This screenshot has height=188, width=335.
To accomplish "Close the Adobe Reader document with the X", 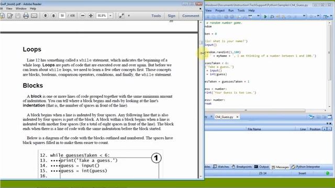I will click(200, 9).
